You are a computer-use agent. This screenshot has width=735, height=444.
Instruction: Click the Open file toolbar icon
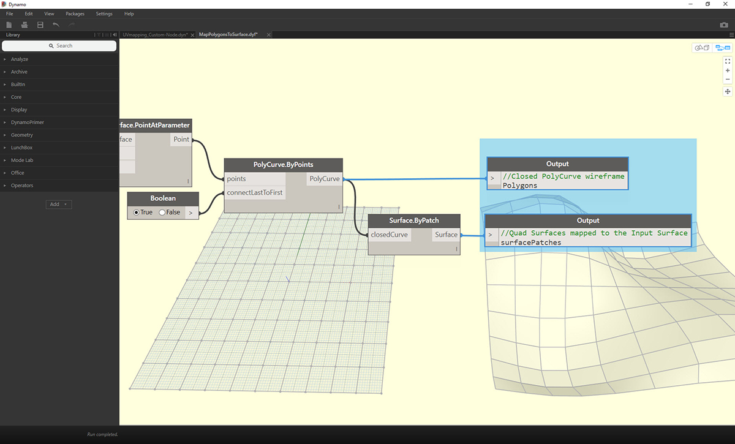pos(24,24)
